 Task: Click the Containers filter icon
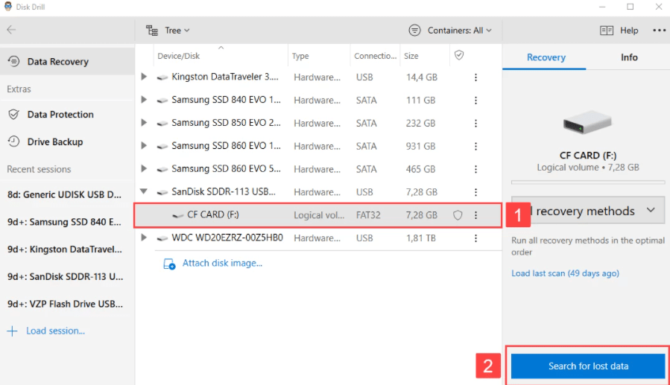click(414, 31)
